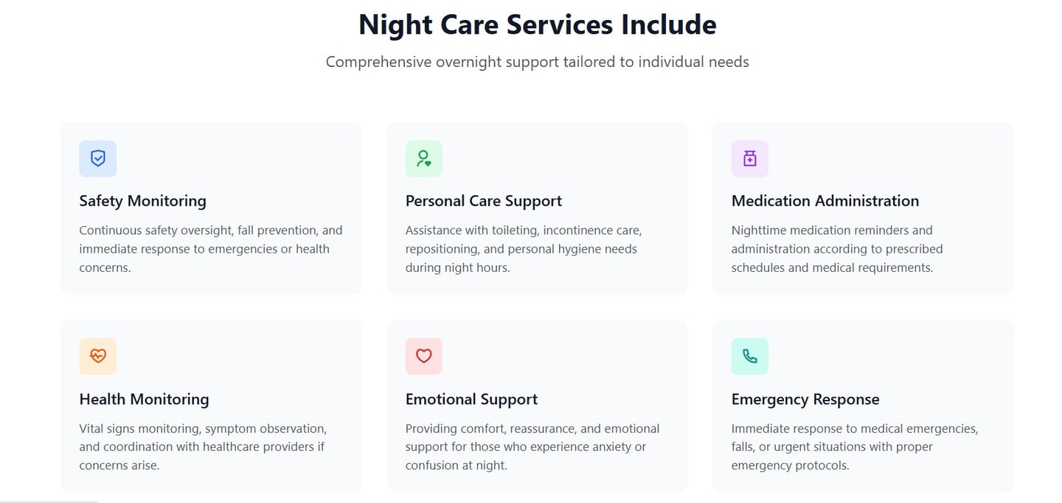The height and width of the screenshot is (503, 1062).
Task: Select the nighttime medication reminders description
Action: click(836, 249)
